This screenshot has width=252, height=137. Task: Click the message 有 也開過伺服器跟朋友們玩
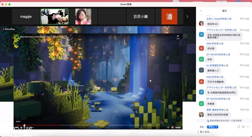pyautogui.click(x=222, y=93)
